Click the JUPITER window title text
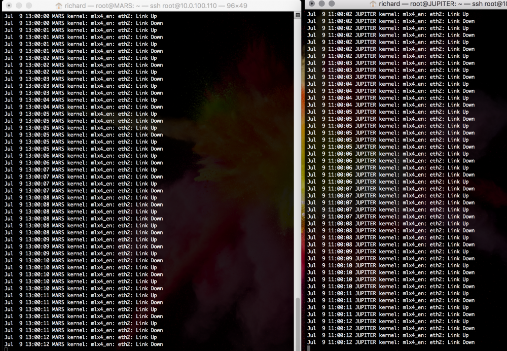The image size is (507, 351). click(443, 4)
